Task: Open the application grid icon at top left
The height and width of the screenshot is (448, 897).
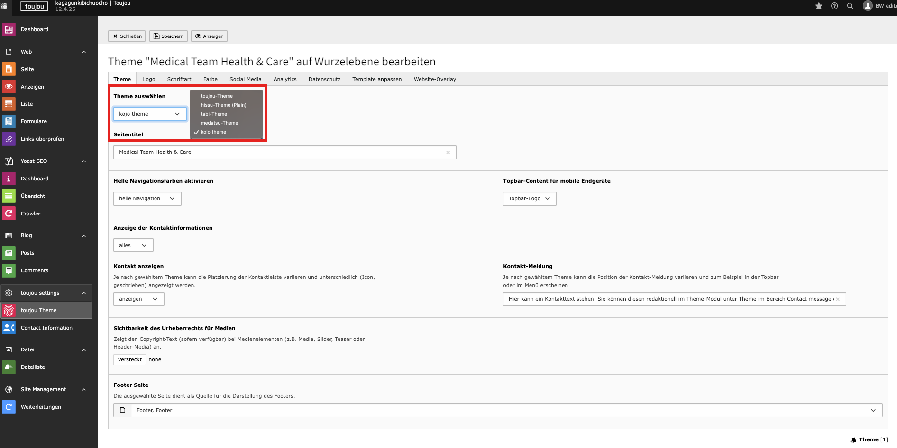Action: pos(4,6)
